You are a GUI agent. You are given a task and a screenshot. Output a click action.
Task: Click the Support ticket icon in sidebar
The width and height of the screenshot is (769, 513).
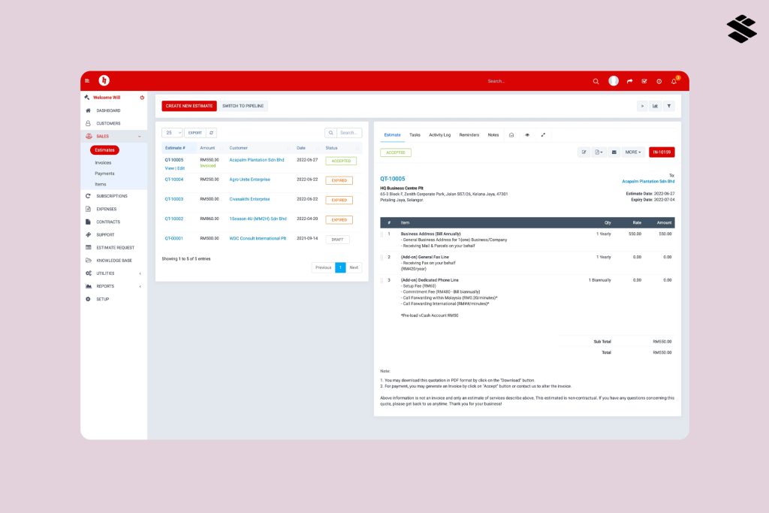point(89,234)
